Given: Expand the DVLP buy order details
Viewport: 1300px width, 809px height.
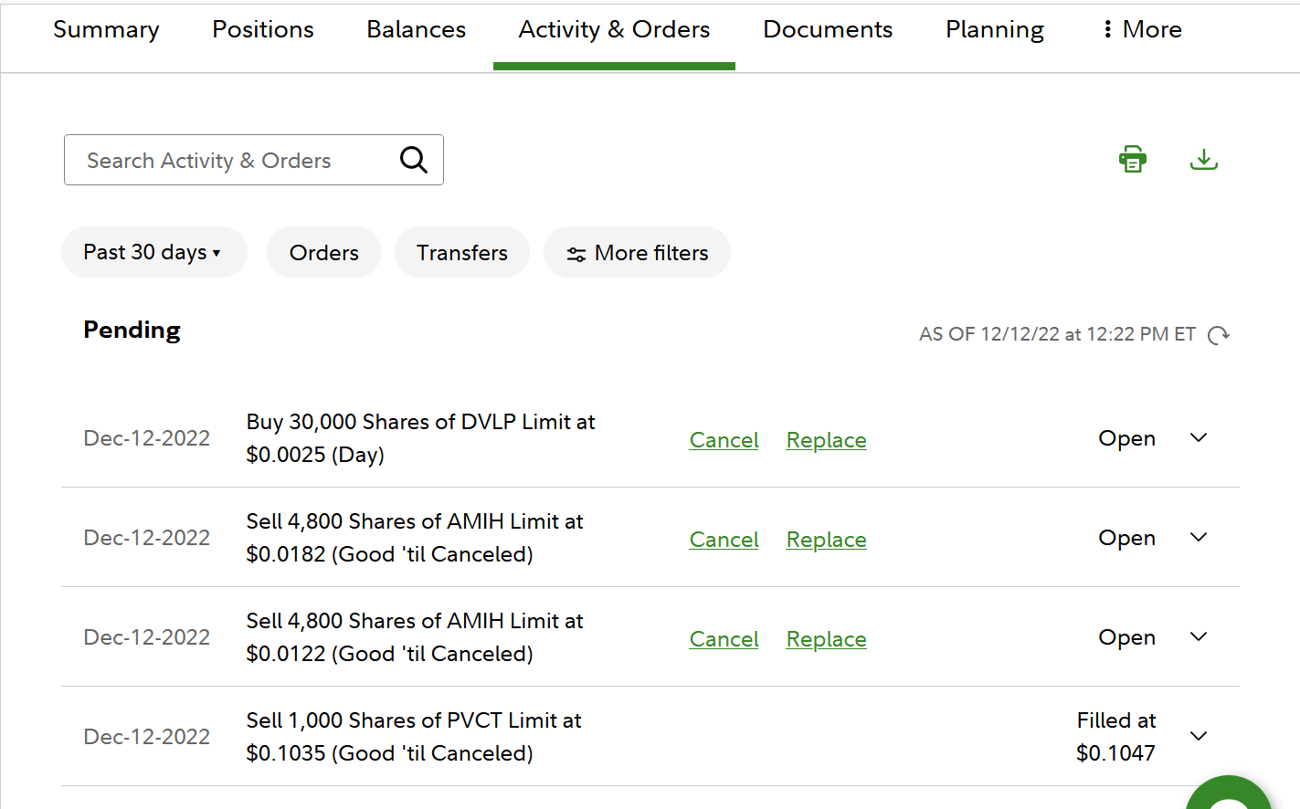Looking at the screenshot, I should [x=1199, y=438].
